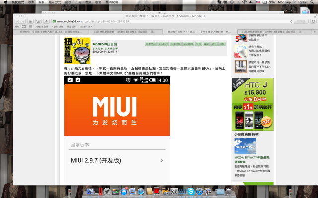
Task: Open Time Machine status icon
Action: click(232, 2)
